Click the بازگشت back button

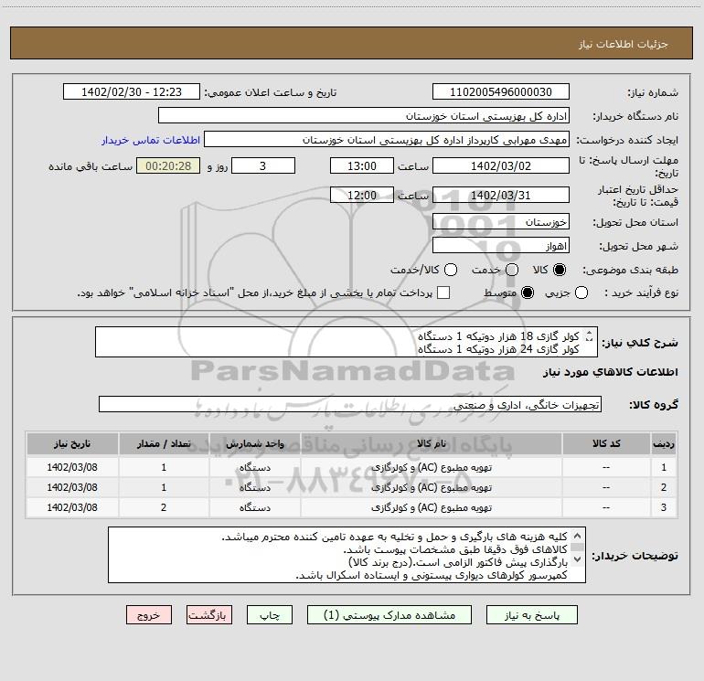tap(209, 615)
